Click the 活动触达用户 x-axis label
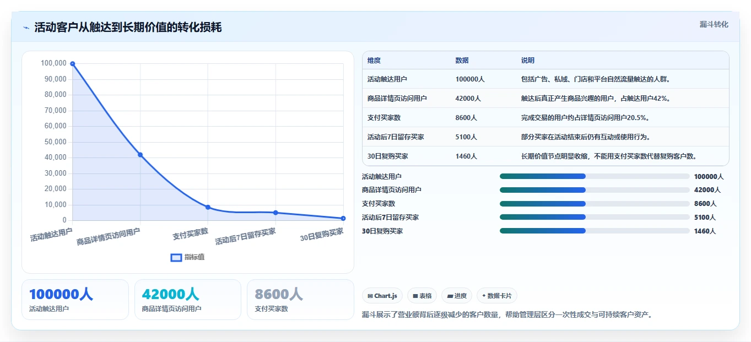751x342 pixels. tap(51, 235)
